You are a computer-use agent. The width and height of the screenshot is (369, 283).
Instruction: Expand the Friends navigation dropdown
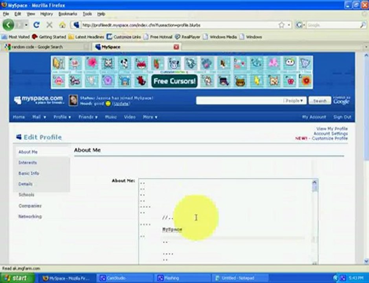[x=88, y=117]
